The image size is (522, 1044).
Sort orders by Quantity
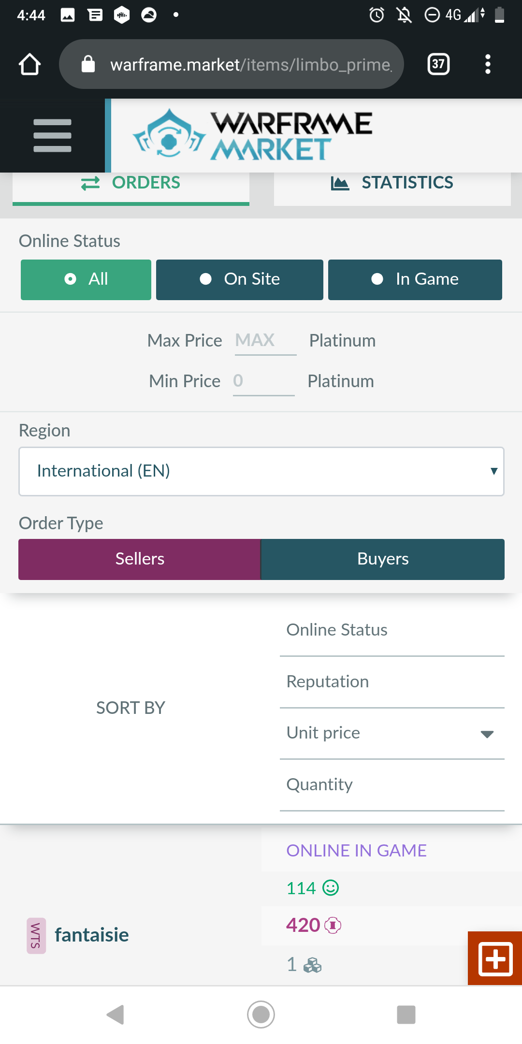pyautogui.click(x=392, y=784)
